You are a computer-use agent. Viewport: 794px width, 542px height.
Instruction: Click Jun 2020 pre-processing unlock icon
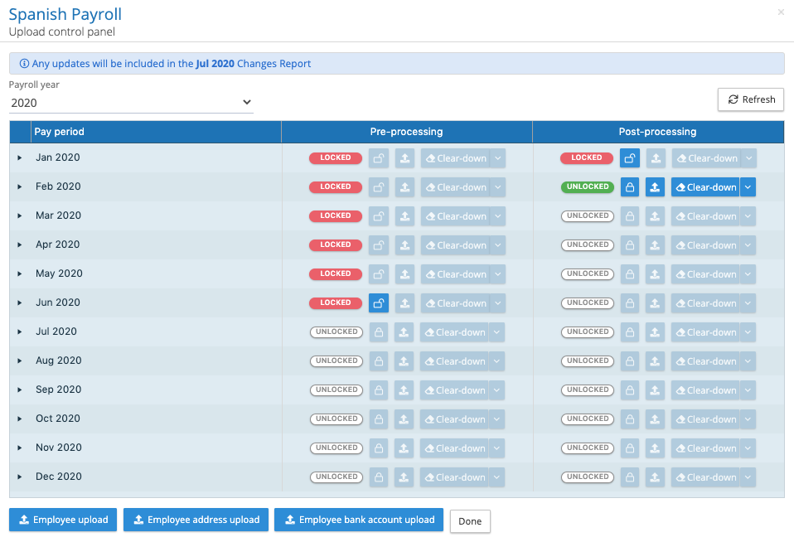pyautogui.click(x=379, y=303)
